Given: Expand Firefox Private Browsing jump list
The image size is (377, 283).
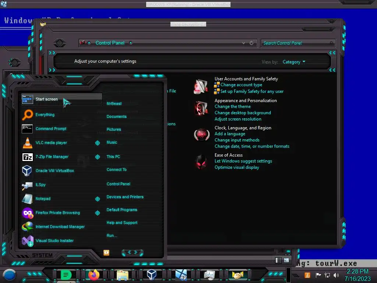Looking at the screenshot, I should tap(97, 213).
